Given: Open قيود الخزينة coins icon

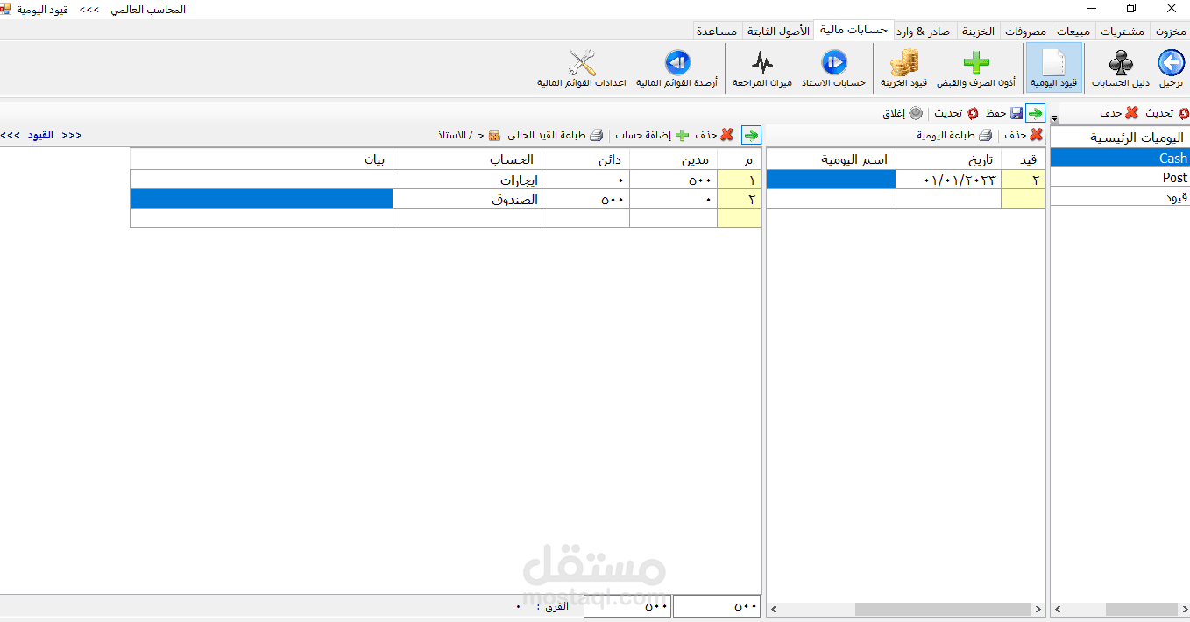Looking at the screenshot, I should click(904, 67).
